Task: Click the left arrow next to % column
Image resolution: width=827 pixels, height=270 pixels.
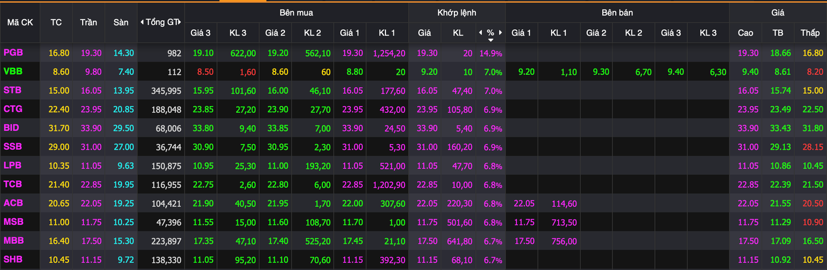Action: [x=480, y=33]
